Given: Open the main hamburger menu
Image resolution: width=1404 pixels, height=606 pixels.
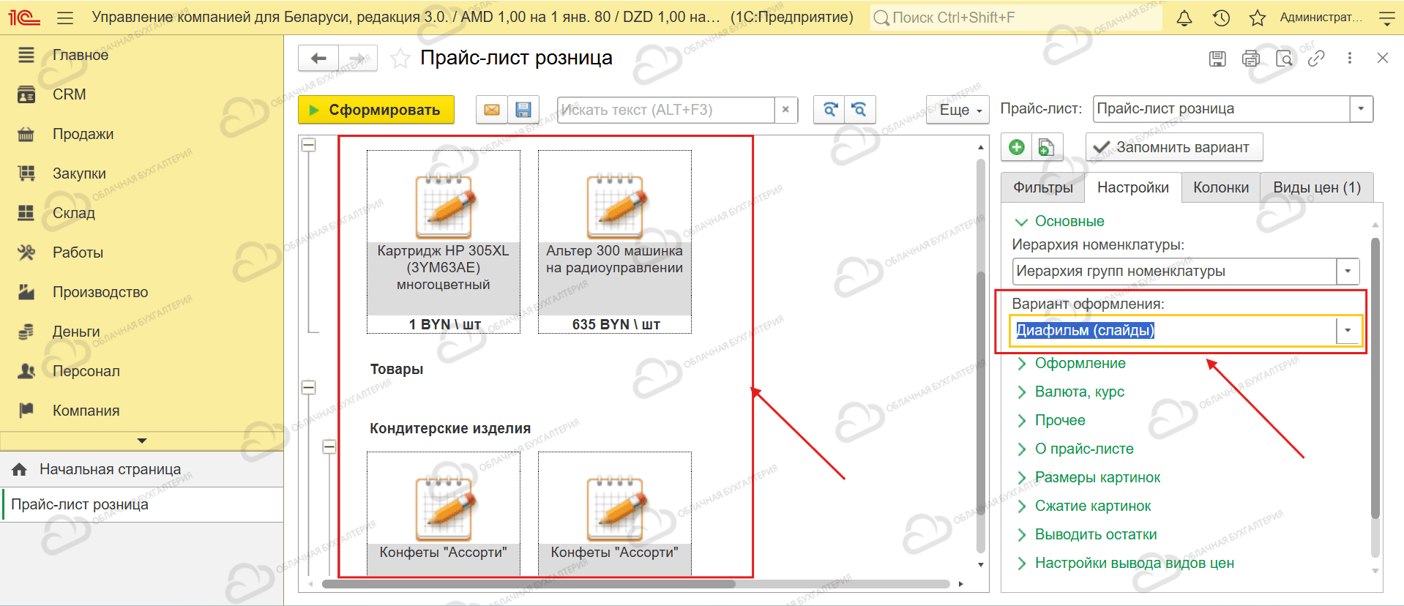Looking at the screenshot, I should (x=65, y=18).
